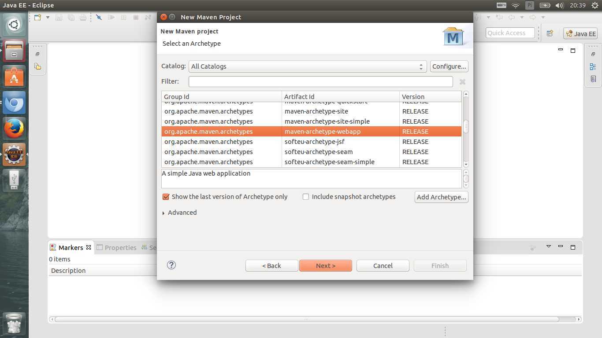
Task: Click the Wi-Fi network indicator
Action: point(515,5)
